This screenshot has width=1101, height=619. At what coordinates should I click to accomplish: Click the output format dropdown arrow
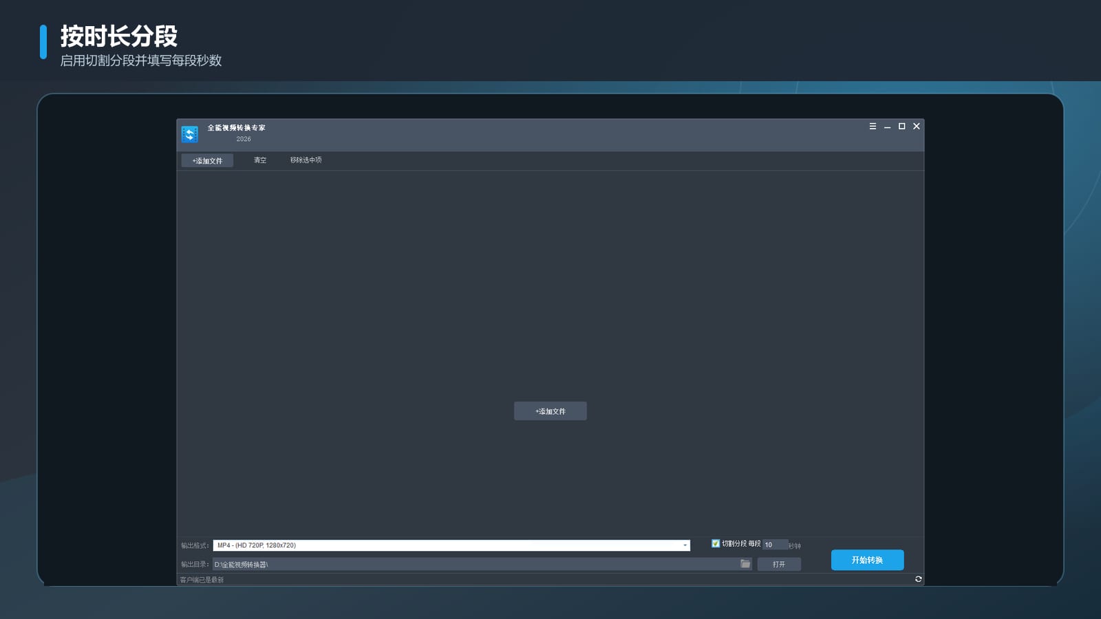pos(685,545)
